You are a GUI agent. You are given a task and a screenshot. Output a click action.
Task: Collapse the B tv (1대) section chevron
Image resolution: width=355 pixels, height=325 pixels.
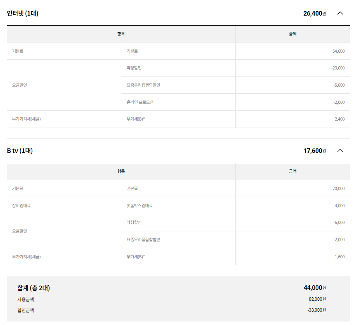pyautogui.click(x=340, y=151)
